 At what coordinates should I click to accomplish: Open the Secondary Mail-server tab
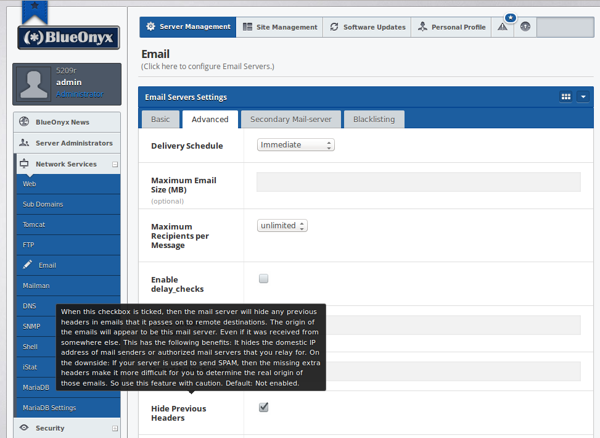pyautogui.click(x=291, y=120)
